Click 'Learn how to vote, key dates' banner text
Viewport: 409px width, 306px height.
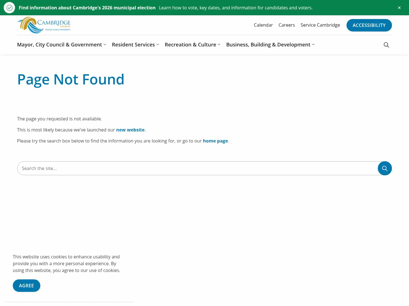[236, 8]
